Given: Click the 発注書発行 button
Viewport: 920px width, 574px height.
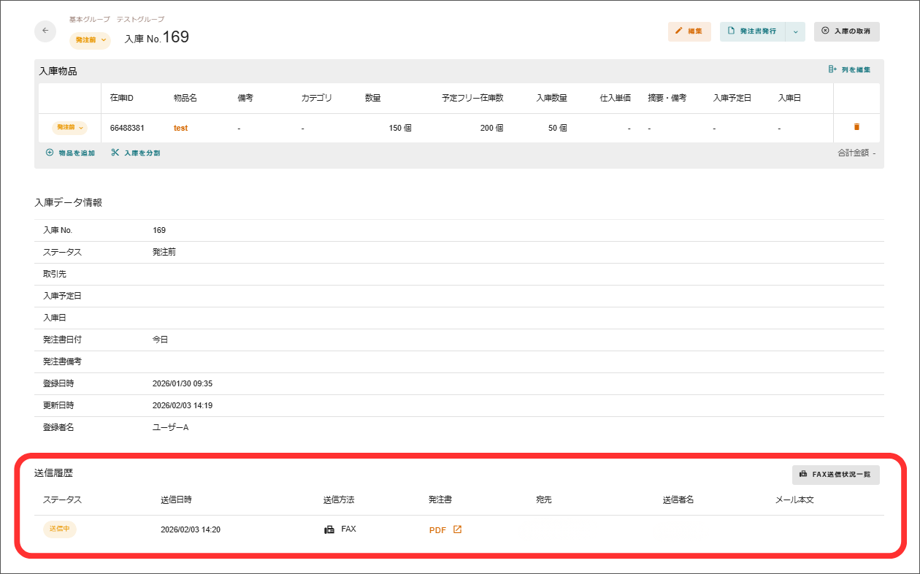Looking at the screenshot, I should click(752, 31).
